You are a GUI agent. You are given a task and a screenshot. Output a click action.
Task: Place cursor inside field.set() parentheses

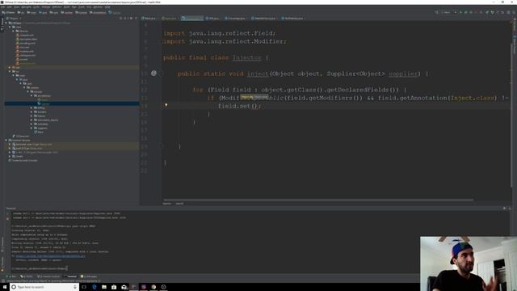click(x=254, y=106)
